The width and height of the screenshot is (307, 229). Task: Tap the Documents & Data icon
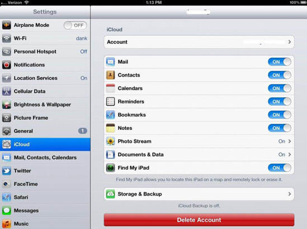tap(110, 155)
